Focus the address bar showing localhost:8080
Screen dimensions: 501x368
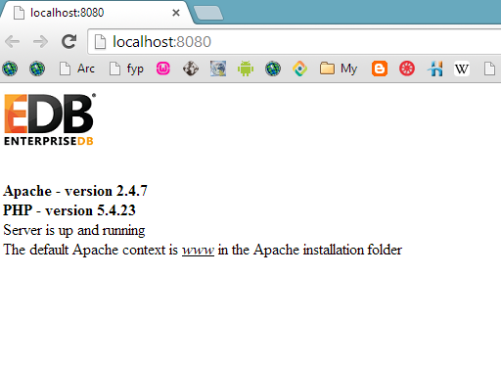pyautogui.click(x=294, y=42)
